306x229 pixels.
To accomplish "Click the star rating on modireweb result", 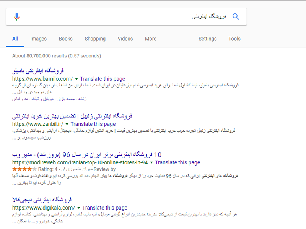I will tap(24, 169).
